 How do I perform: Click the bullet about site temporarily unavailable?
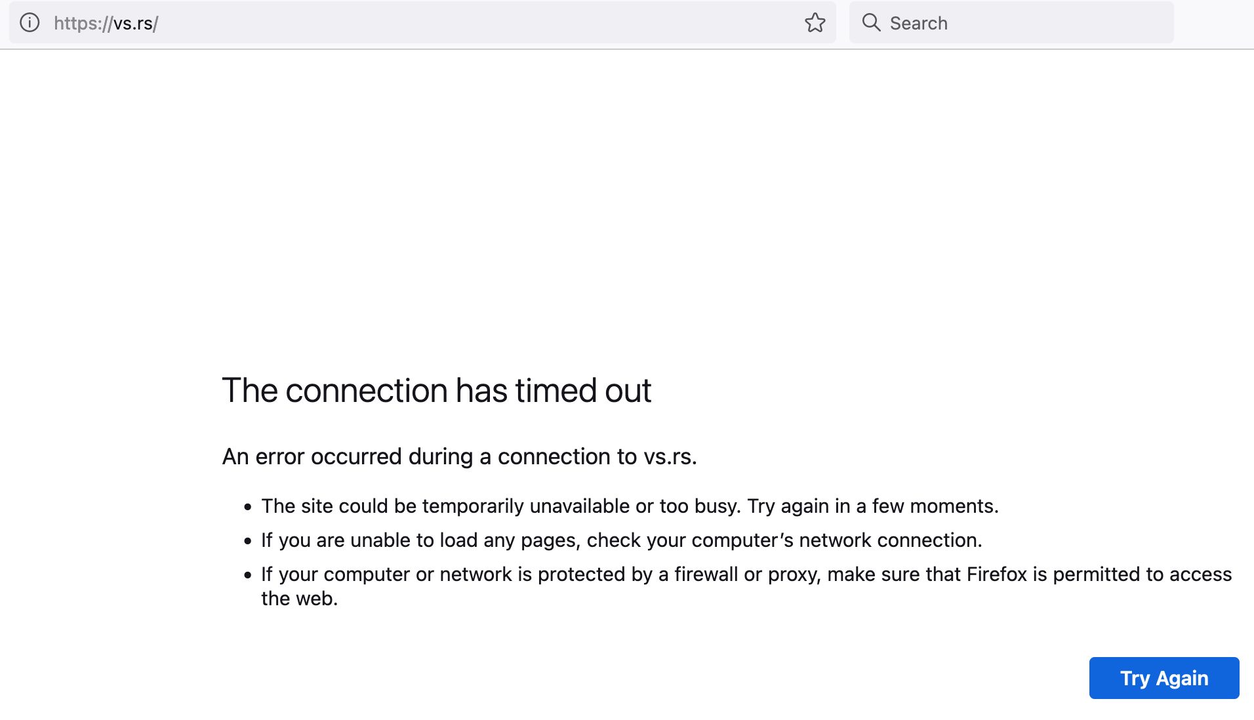(630, 506)
